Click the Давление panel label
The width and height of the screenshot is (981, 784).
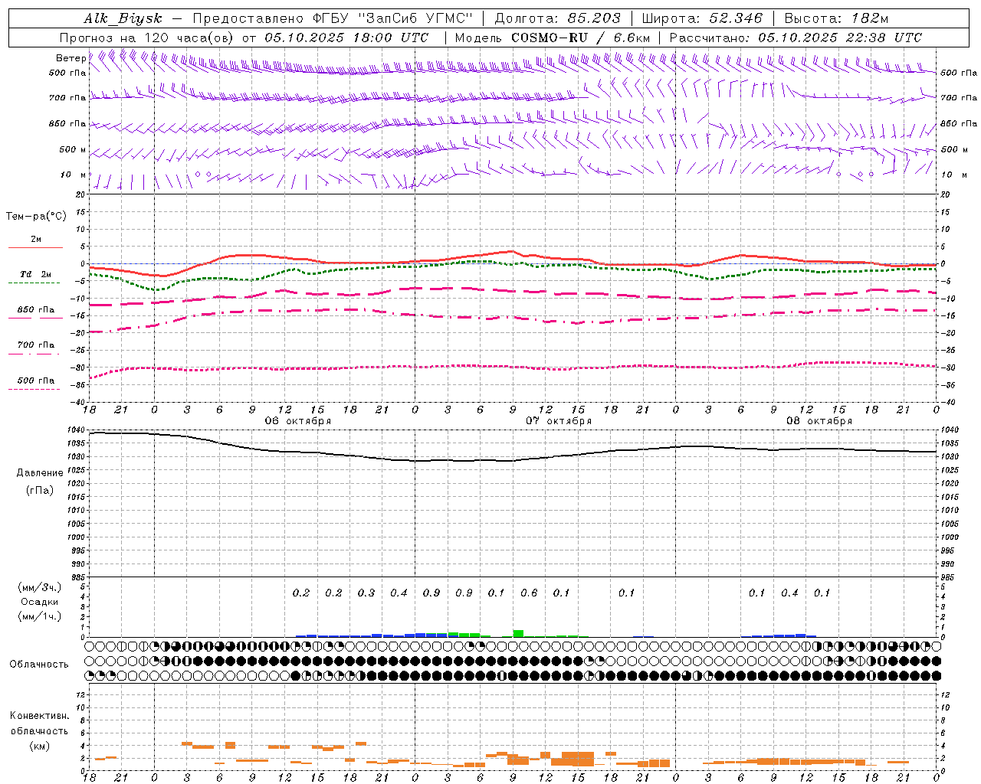[40, 473]
